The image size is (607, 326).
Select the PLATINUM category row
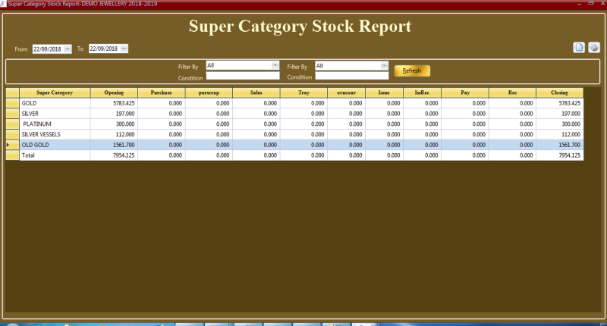click(x=55, y=124)
